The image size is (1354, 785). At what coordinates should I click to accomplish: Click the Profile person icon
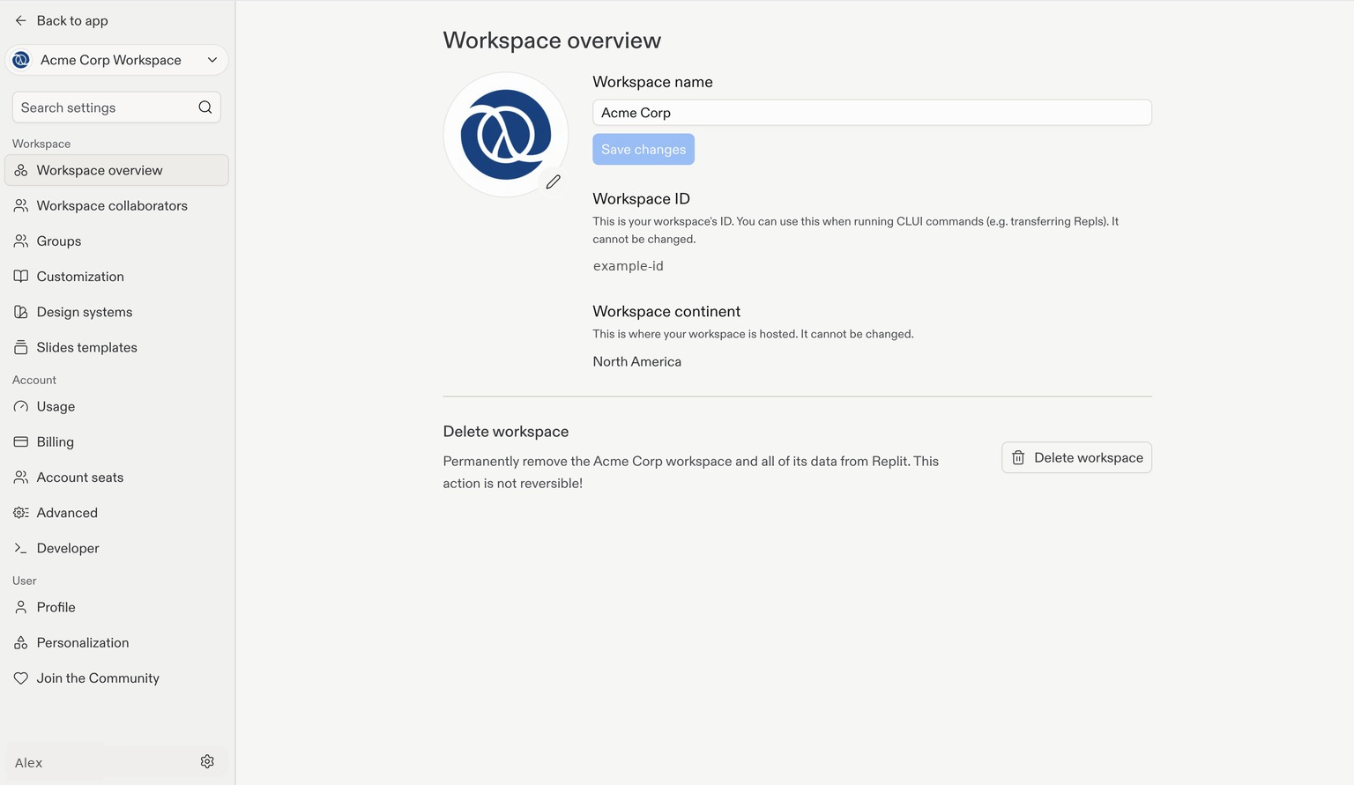click(21, 607)
